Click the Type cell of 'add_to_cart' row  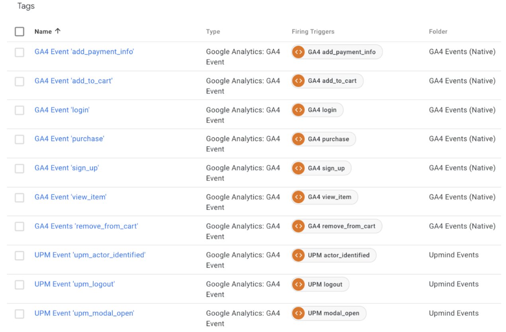pos(243,86)
